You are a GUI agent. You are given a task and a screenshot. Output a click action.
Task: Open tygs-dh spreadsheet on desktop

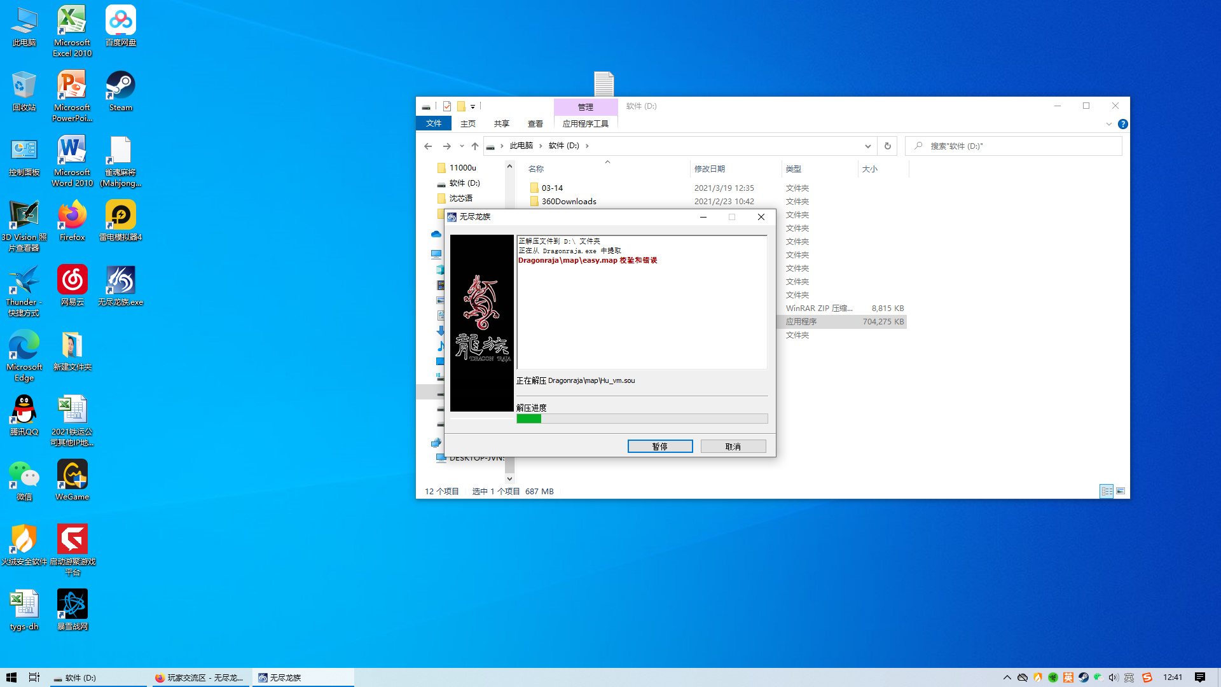pos(24,610)
